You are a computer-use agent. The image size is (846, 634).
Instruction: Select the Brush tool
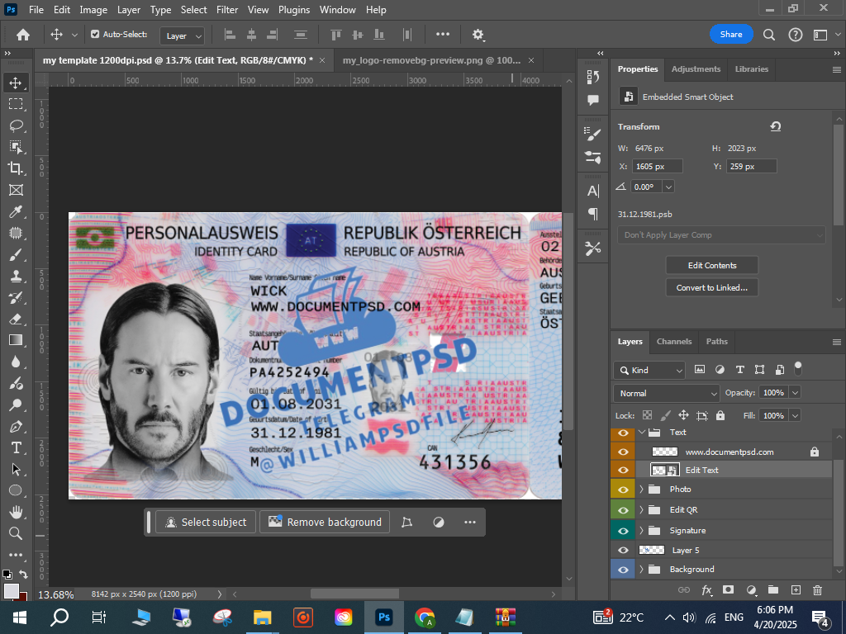(x=16, y=254)
